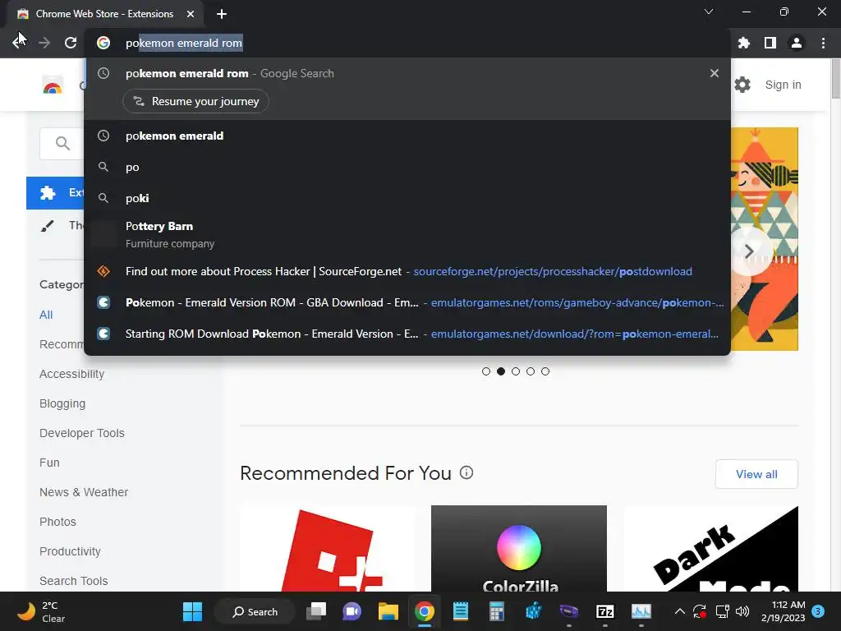Switch to Chrome Web Store - Extensions tab
Screen dimensions: 841x631
pyautogui.click(x=105, y=14)
